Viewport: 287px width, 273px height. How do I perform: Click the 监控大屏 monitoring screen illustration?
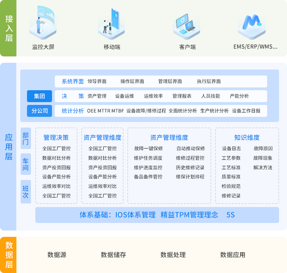[x=43, y=22]
